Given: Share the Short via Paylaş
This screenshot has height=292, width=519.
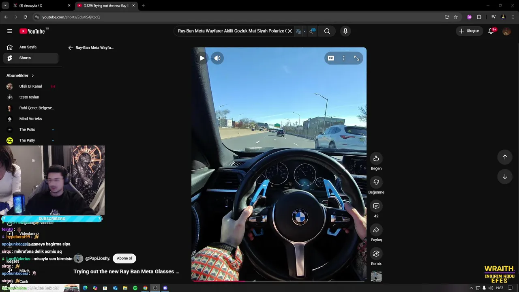Looking at the screenshot, I should point(376,230).
